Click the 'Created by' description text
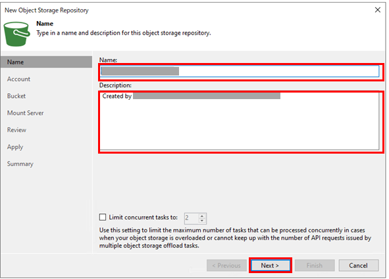389x279 pixels. click(117, 96)
